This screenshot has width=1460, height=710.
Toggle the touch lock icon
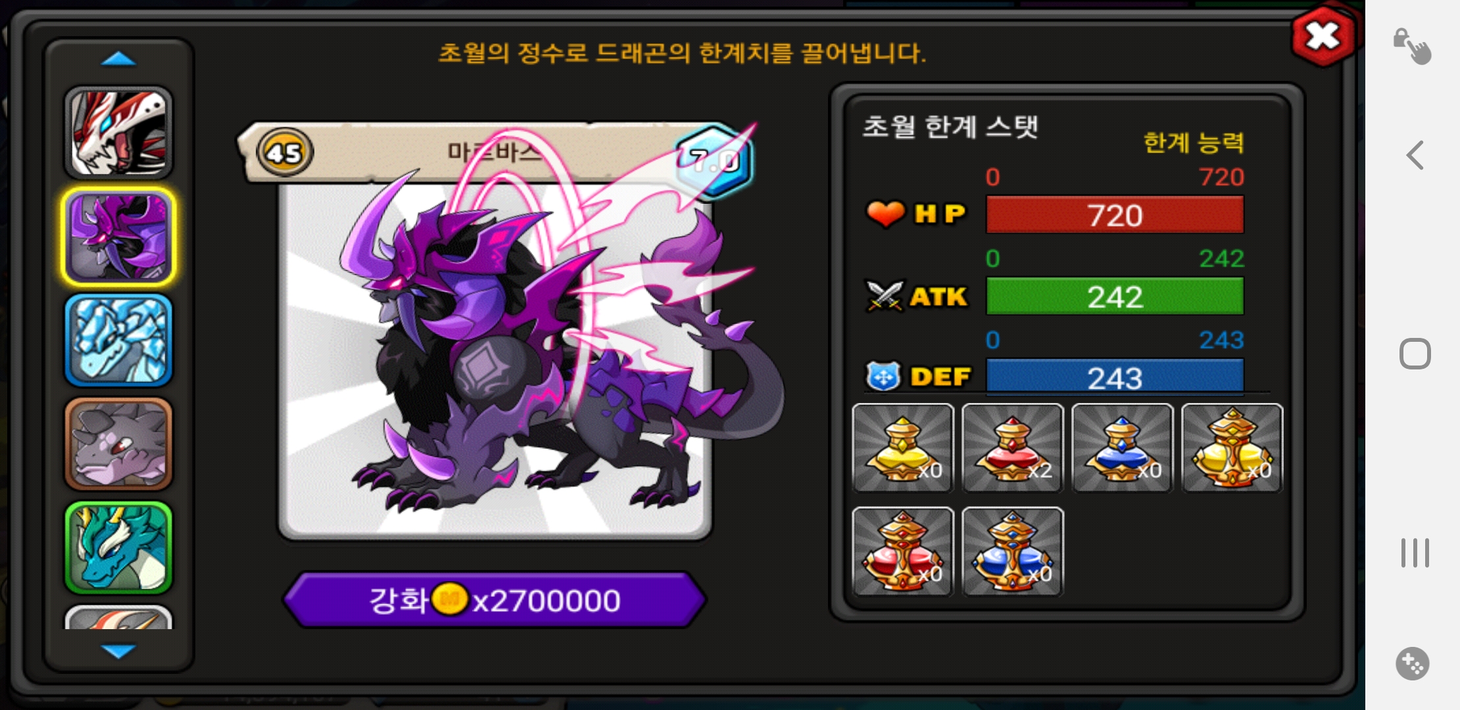(1412, 46)
